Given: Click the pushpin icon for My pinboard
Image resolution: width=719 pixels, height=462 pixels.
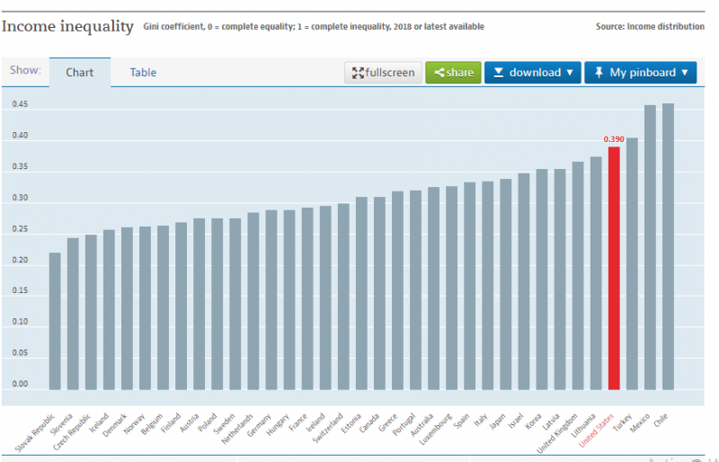Looking at the screenshot, I should point(598,73).
